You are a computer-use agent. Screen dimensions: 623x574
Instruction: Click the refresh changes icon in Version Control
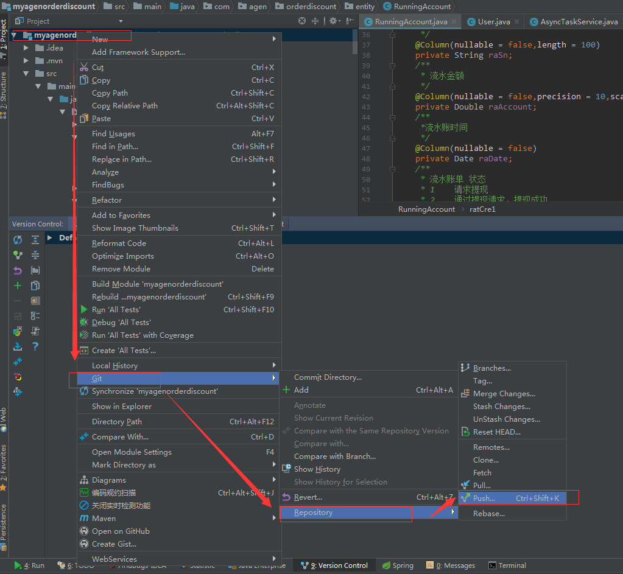tap(18, 240)
